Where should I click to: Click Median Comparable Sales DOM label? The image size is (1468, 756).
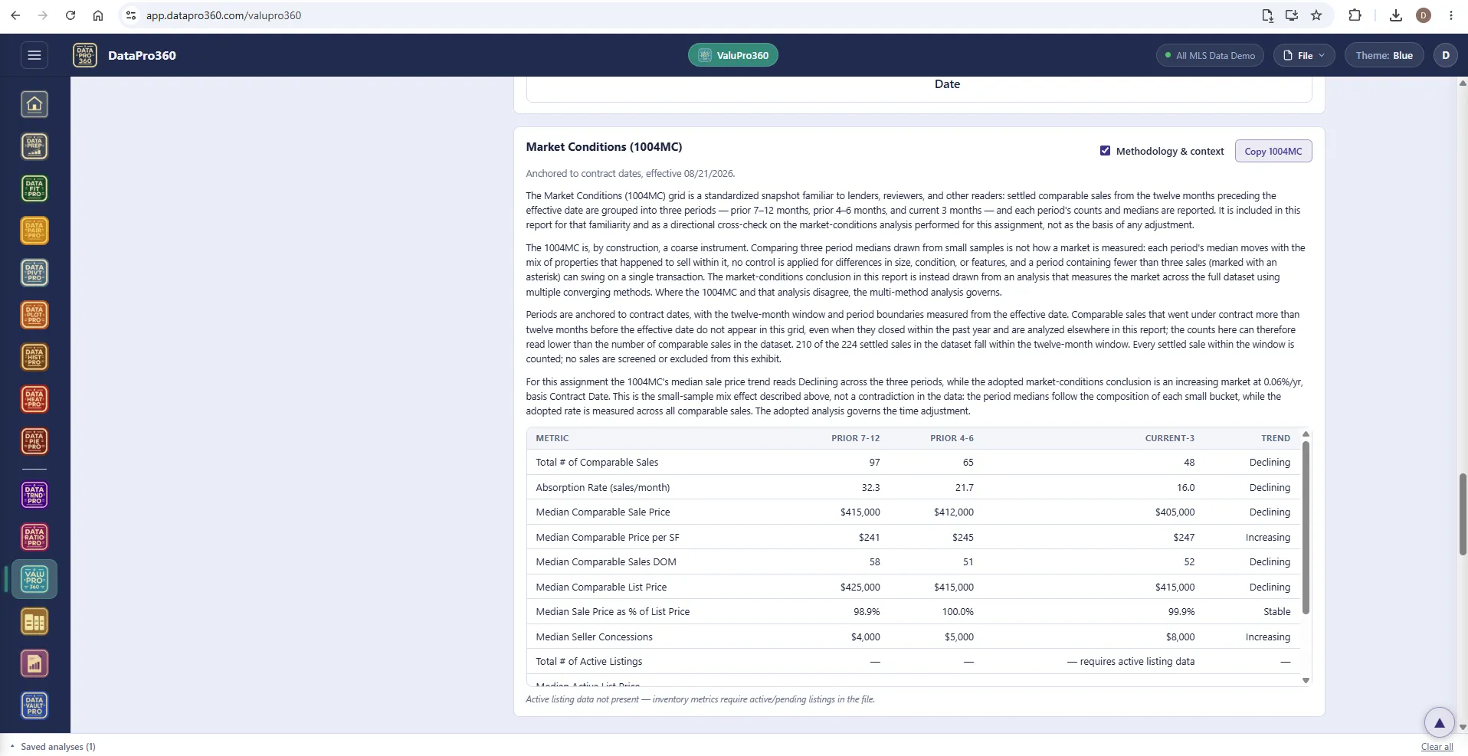point(606,561)
